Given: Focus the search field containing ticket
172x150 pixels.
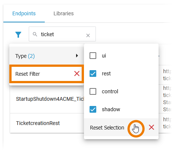Looking at the screenshot, I should coord(62,34).
